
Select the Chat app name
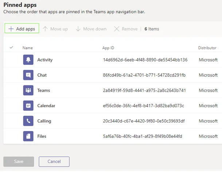click(42, 75)
